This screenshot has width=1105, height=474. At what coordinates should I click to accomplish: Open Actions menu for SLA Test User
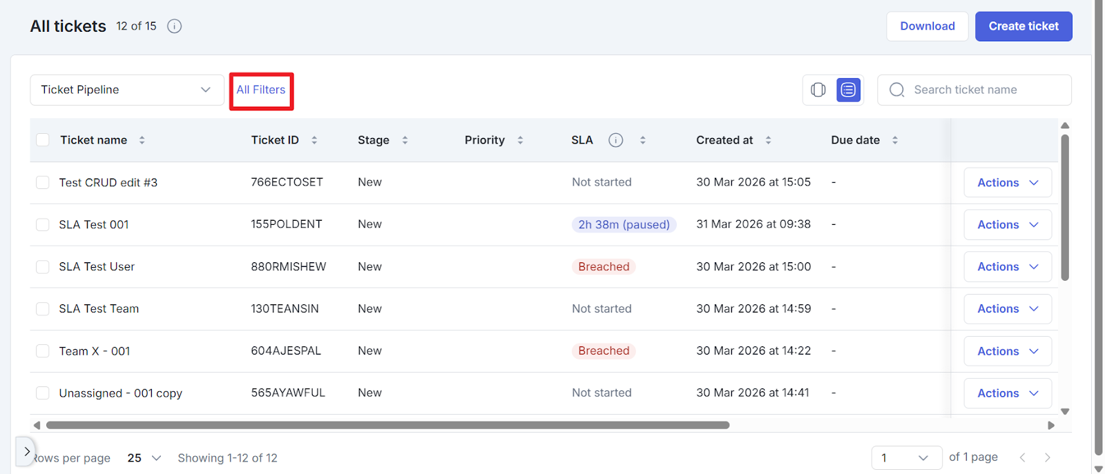1007,267
